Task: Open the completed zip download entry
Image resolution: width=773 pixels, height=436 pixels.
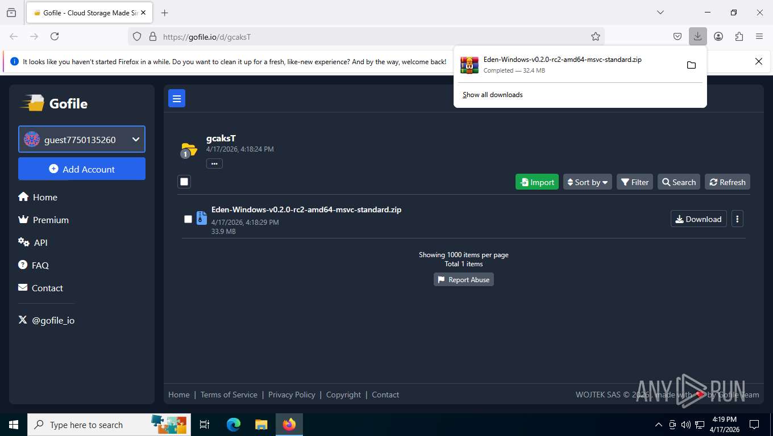Action: point(568,65)
